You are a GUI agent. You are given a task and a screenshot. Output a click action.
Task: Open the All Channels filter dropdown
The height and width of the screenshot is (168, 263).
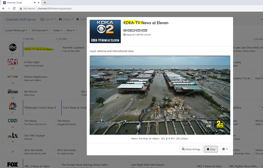click(x=40, y=30)
